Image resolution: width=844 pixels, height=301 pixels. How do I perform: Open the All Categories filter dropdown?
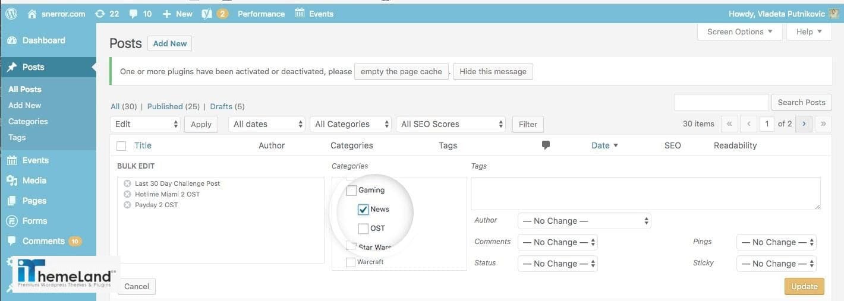point(351,124)
